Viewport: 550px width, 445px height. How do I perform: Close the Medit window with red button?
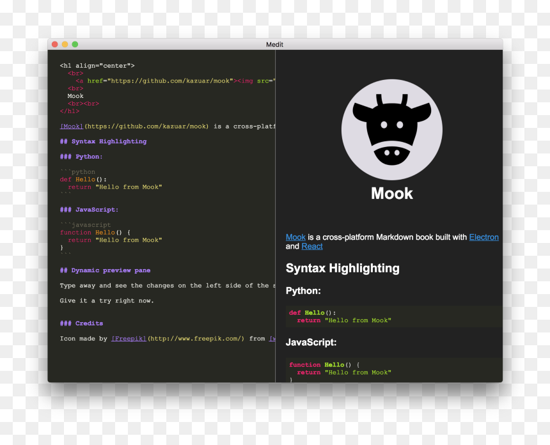[x=55, y=44]
